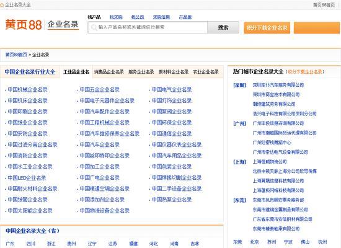Open the 中国机械企业名录 link
Screen dimensions: 341x248
27,90
